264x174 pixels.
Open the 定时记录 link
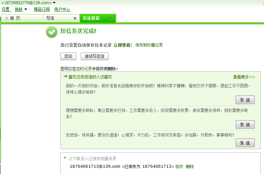pyautogui.click(x=84, y=69)
